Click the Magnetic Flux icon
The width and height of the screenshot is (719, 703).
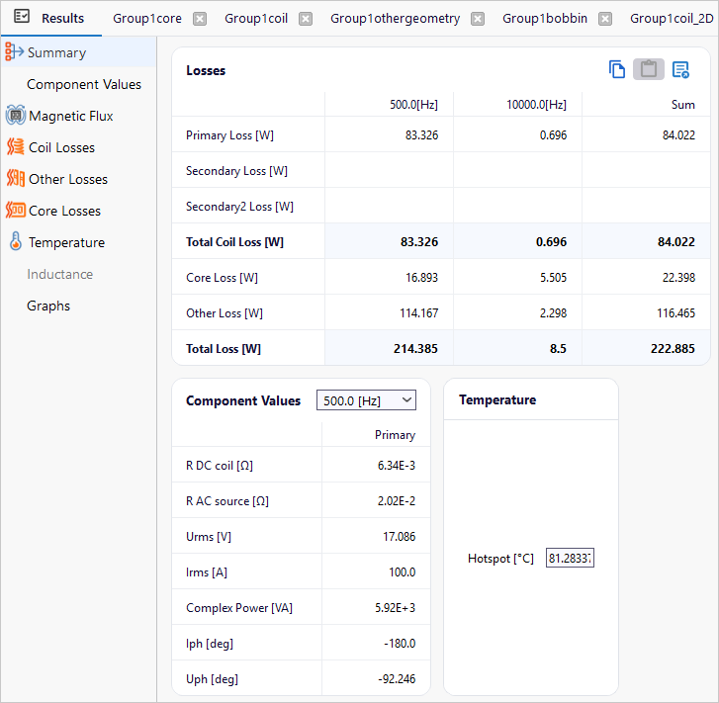coord(16,115)
